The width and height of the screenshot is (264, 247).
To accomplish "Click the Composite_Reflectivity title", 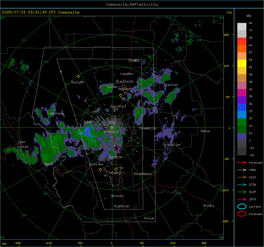I will [132, 4].
